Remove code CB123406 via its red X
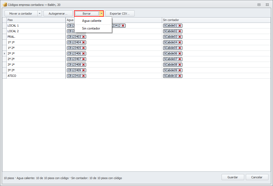Screen dimensions: 273x186 click(83, 53)
